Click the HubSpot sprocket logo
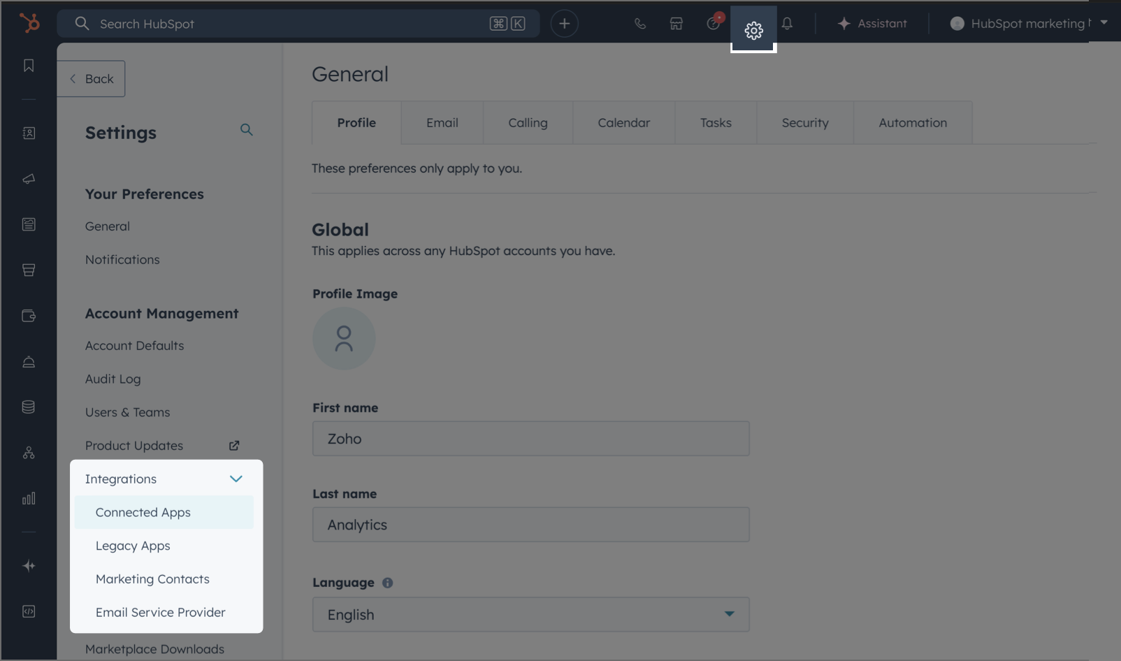The height and width of the screenshot is (661, 1121). coord(29,23)
